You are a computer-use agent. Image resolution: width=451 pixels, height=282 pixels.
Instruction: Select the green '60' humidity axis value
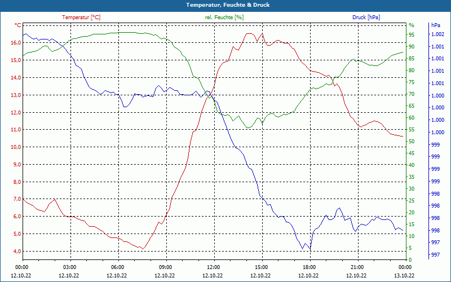click(412, 117)
